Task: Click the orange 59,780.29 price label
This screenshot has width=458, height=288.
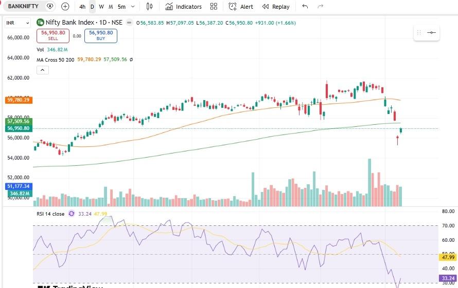Action: tap(19, 100)
